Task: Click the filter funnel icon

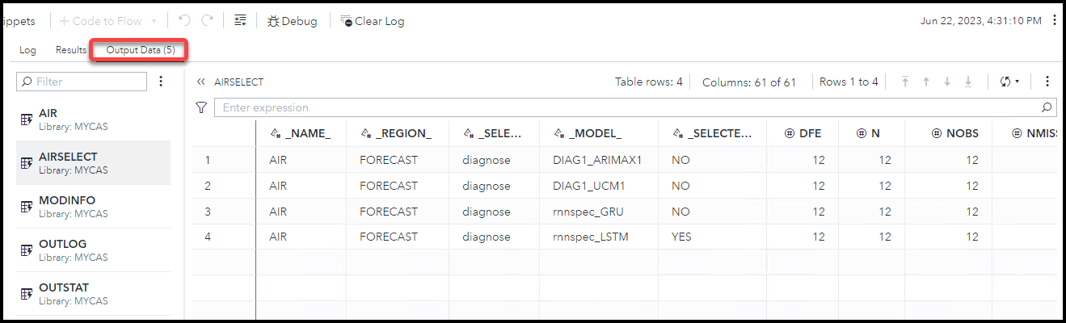Action: pyautogui.click(x=202, y=107)
